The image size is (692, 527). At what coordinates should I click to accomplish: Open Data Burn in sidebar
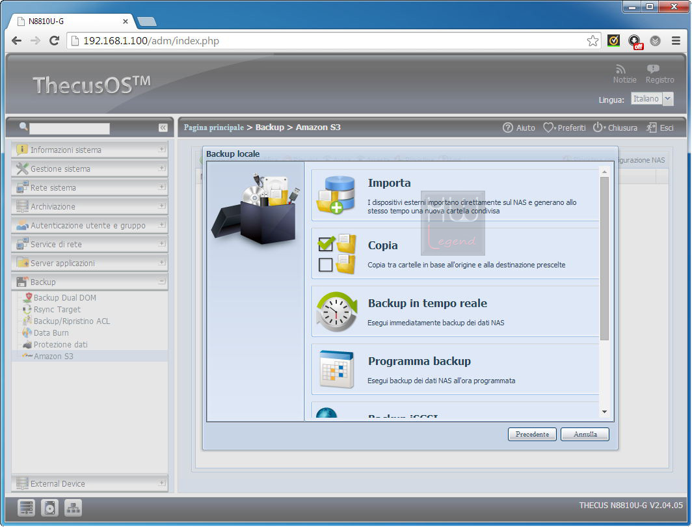click(x=51, y=333)
